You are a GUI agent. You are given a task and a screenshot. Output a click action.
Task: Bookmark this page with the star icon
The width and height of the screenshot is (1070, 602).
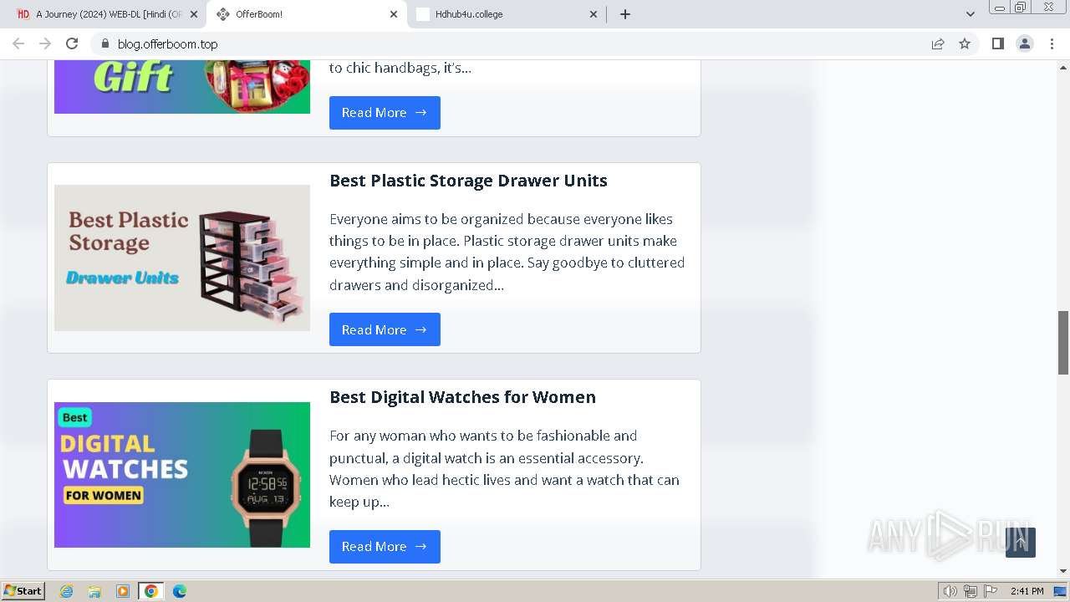coord(965,43)
